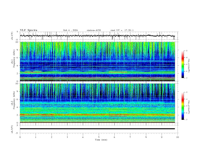Click the ch.1 spectrogram panel
The image size is (200, 154).
tap(97, 61)
